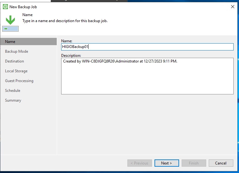The width and height of the screenshot is (239, 173).
Task: Cancel the backup job wizard
Action: pos(221,163)
